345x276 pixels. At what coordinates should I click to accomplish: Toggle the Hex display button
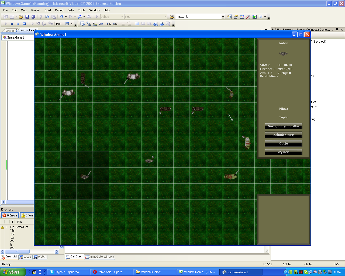[x=58, y=24]
